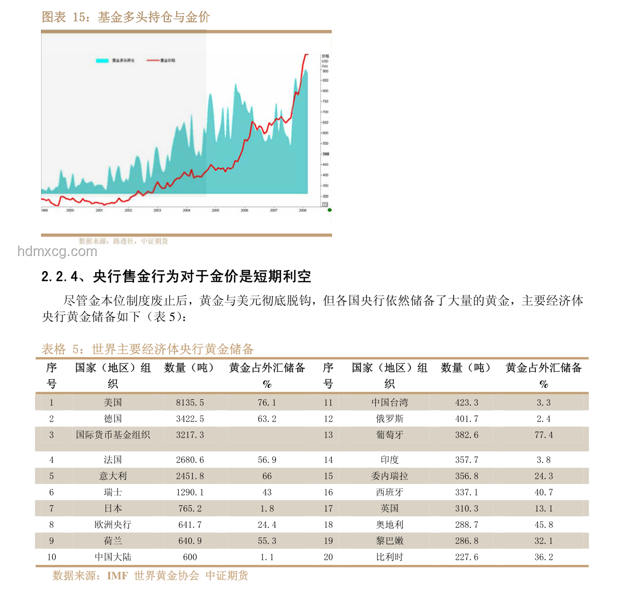Click the red gold price legend line
This screenshot has height=592, width=619.
click(153, 60)
